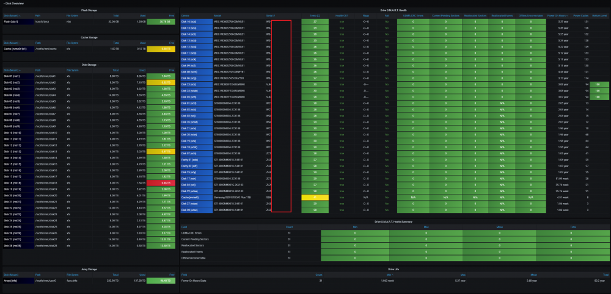Image resolution: width=611 pixels, height=294 pixels.
Task: Sort S.M.A.R.T. table by Device column header
Action: (185, 16)
